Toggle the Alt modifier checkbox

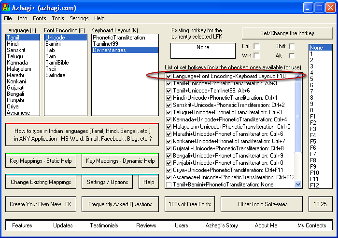pos(292,56)
